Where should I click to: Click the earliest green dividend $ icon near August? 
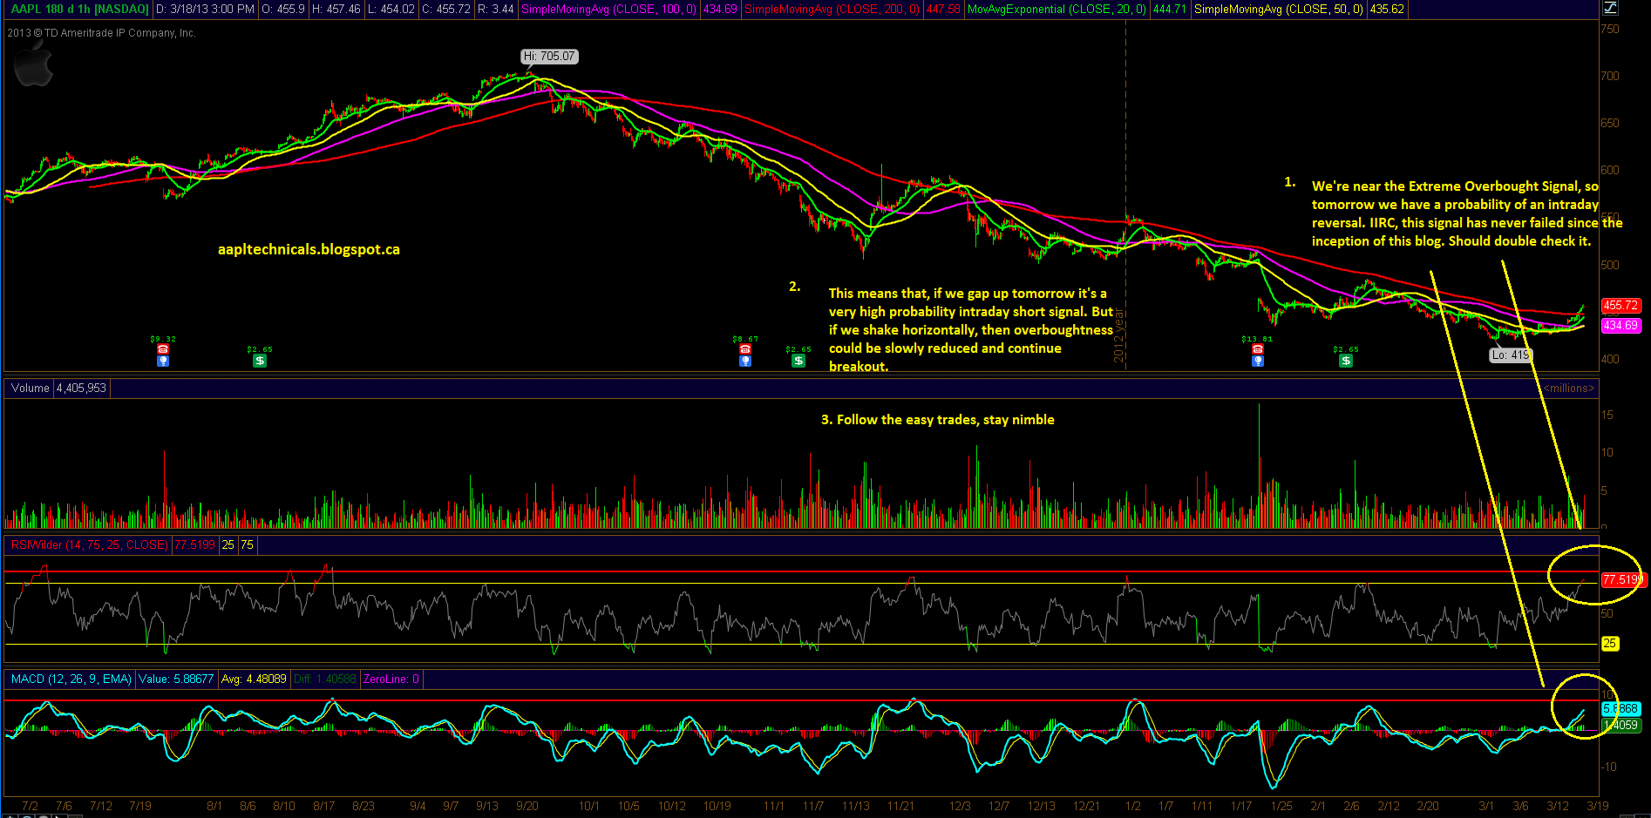click(x=260, y=361)
